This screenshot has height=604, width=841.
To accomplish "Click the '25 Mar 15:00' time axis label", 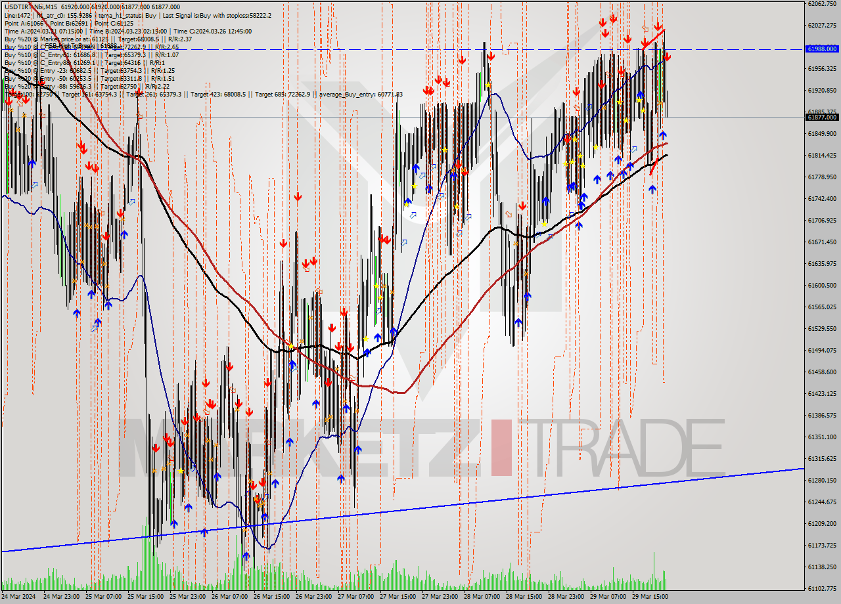I will [x=146, y=597].
